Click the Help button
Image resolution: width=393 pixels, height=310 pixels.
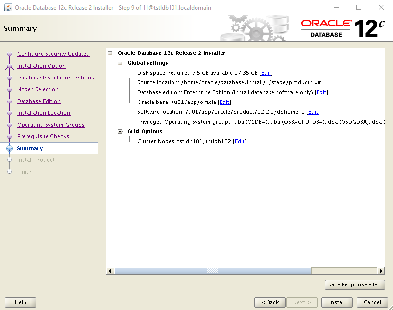coord(20,302)
